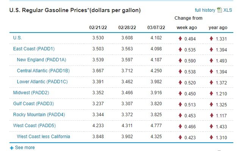Click the red arrow next to 1.433
Screen dimensions: 239x151
click(211, 126)
